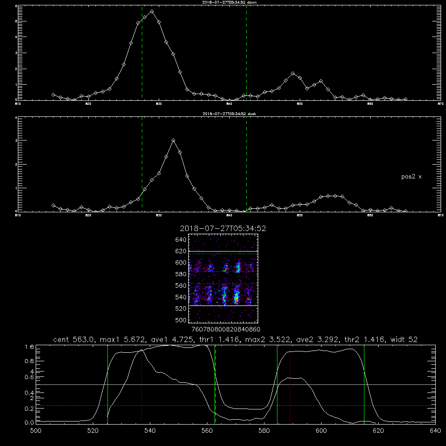The image size is (446, 446).
Task: Click the bottom plot y-axis label 0.8
Action: click(29, 361)
